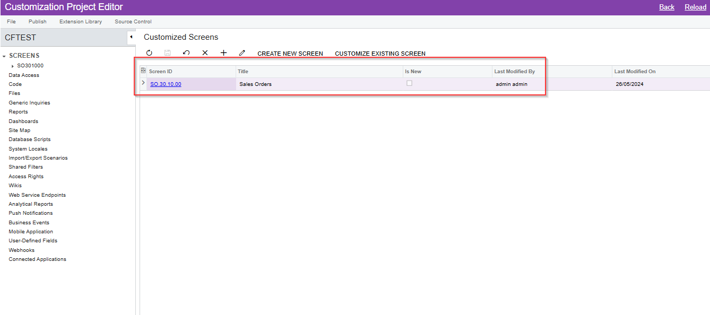The height and width of the screenshot is (315, 710).
Task: Click the row selector arrow for SO.30.10.00
Action: click(x=143, y=83)
